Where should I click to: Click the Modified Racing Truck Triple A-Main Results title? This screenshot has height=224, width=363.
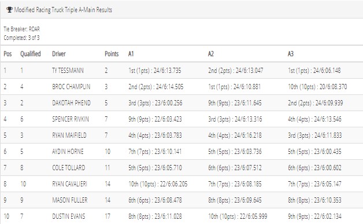63,10
